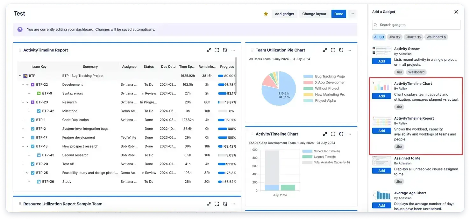Screen dimensions: 470x220
Task: Open more options for ActivityTimeline Report
Action: coord(233,50)
